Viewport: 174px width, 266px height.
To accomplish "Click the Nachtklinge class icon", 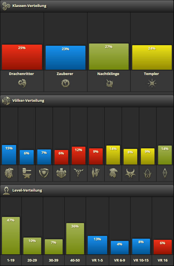I will pos(109,83).
